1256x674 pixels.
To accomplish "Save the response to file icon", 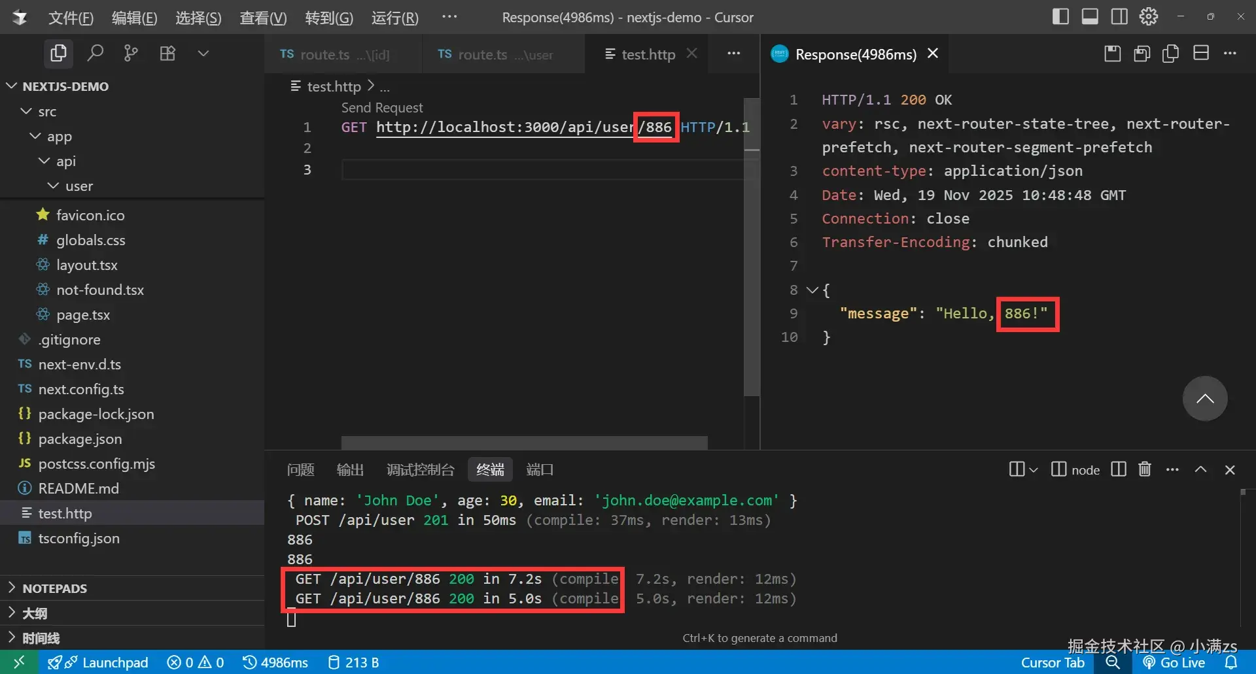I will point(1112,54).
